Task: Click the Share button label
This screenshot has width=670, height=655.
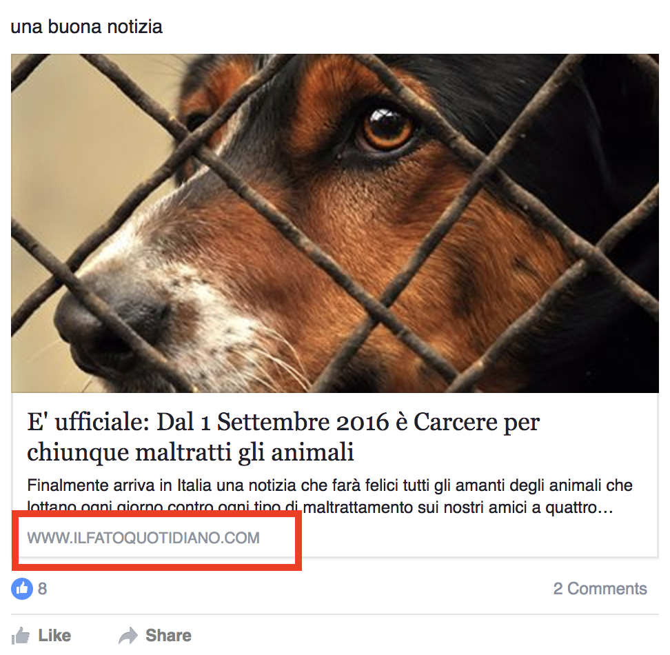Action: tap(168, 635)
